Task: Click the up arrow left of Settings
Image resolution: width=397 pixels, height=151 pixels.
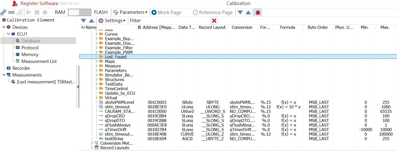Action: 92,20
